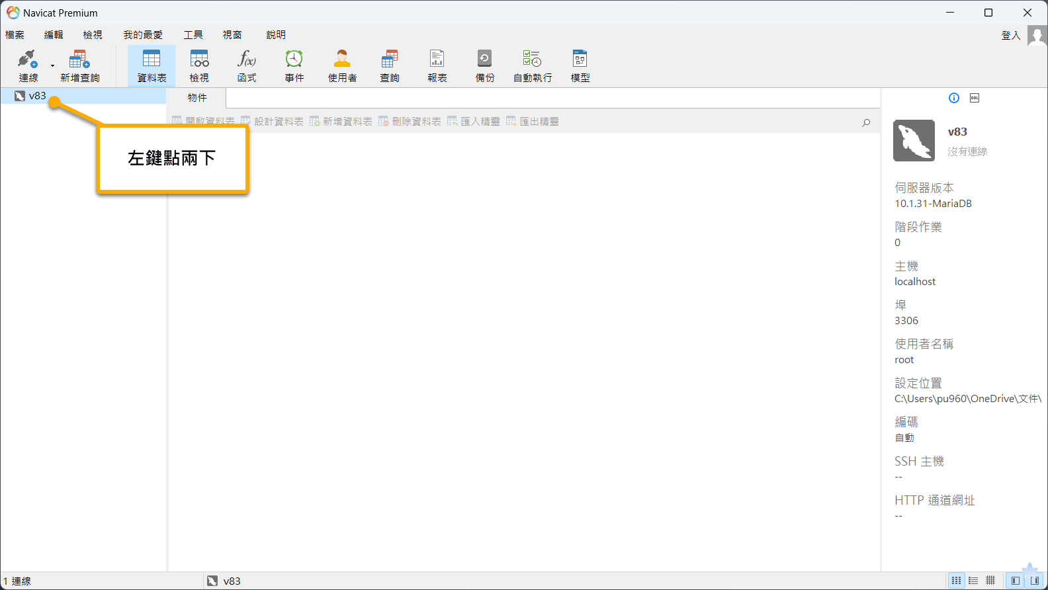Open the 使用者 users icon
The height and width of the screenshot is (590, 1048).
coord(342,65)
